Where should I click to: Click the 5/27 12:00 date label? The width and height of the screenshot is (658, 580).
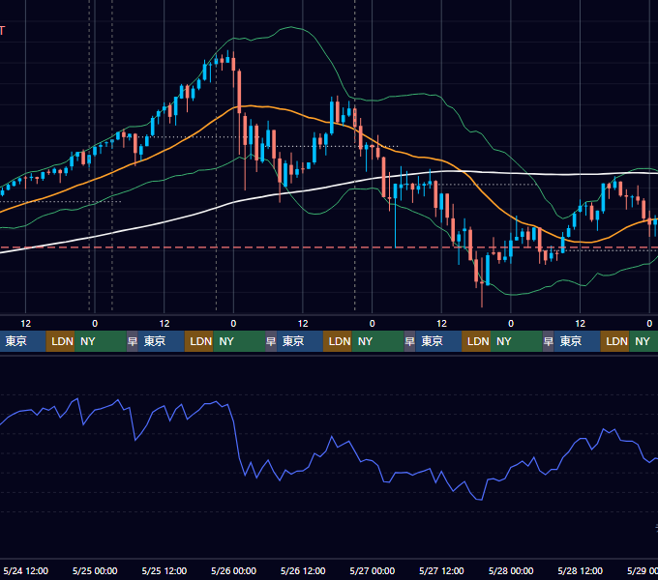tap(441, 570)
